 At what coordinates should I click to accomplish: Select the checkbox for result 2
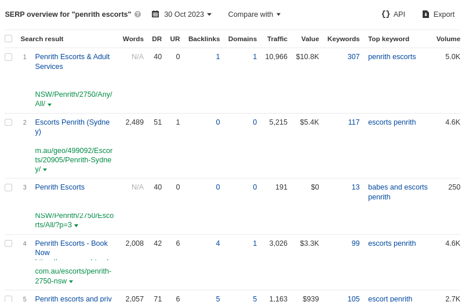[8, 122]
